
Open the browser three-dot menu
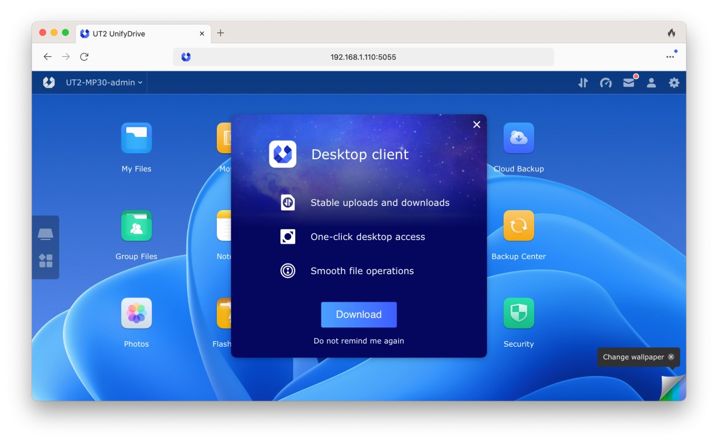670,57
